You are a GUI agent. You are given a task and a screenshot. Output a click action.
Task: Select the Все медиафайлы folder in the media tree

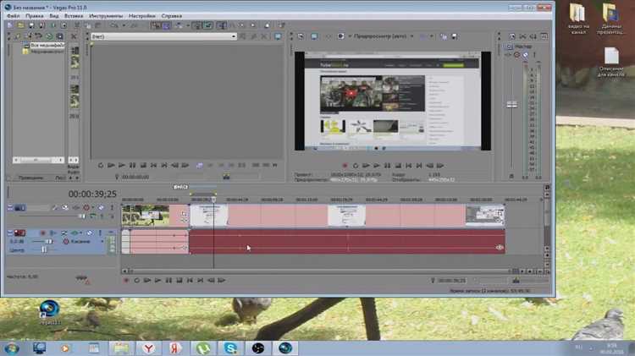point(47,45)
